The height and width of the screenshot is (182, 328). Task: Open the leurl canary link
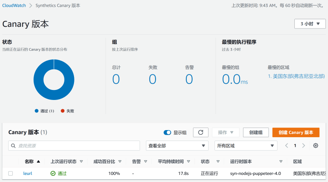pos(28,173)
